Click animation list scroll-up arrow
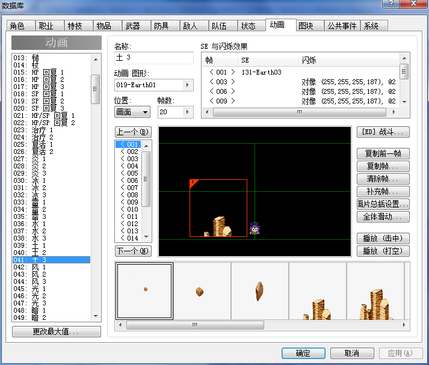 coord(96,60)
